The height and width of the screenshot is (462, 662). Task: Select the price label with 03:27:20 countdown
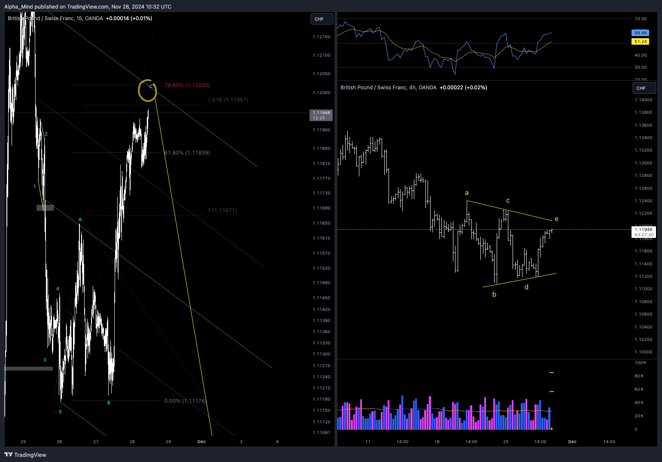pos(644,232)
